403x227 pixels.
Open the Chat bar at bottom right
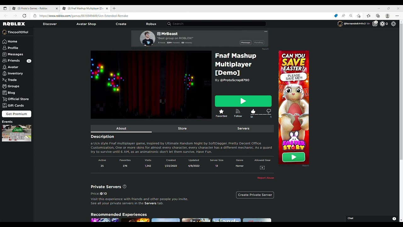(372, 218)
